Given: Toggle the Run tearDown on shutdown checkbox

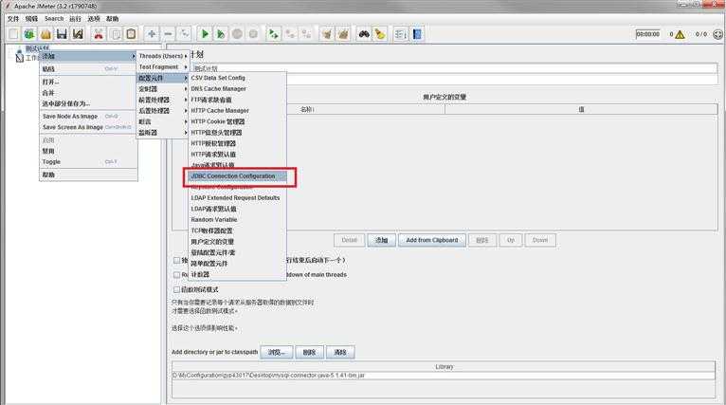Looking at the screenshot, I should [176, 274].
